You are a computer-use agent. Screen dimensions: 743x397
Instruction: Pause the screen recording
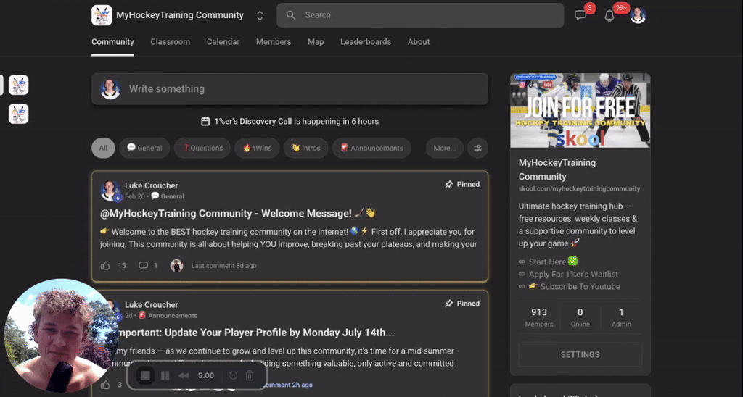(165, 376)
